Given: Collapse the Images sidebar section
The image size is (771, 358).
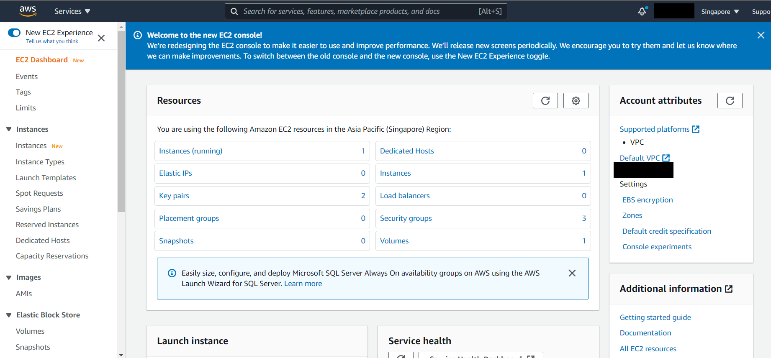Looking at the screenshot, I should tap(9, 277).
